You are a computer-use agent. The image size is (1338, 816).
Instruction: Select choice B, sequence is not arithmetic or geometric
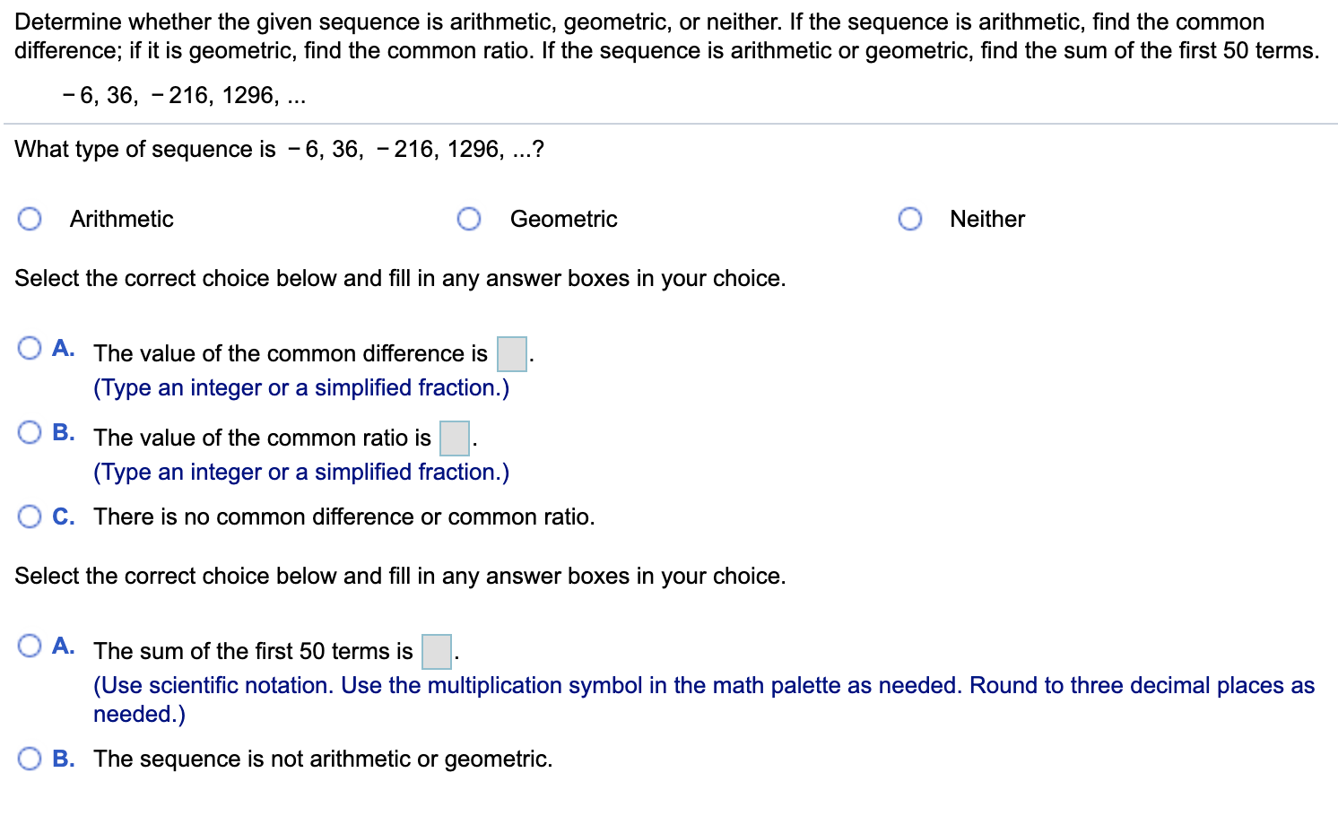click(x=30, y=758)
